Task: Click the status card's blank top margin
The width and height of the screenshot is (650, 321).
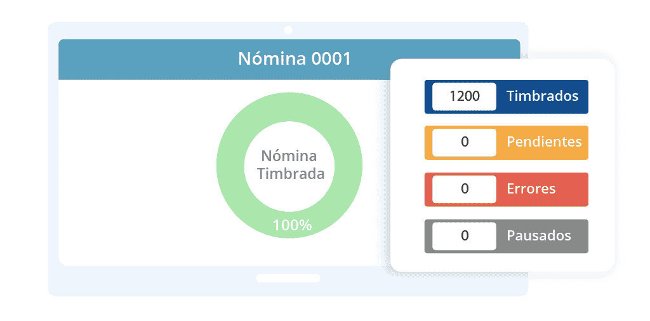Action: (x=501, y=69)
